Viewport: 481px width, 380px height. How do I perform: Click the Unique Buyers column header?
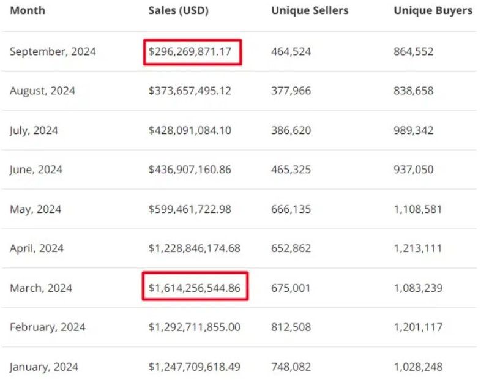click(x=433, y=10)
